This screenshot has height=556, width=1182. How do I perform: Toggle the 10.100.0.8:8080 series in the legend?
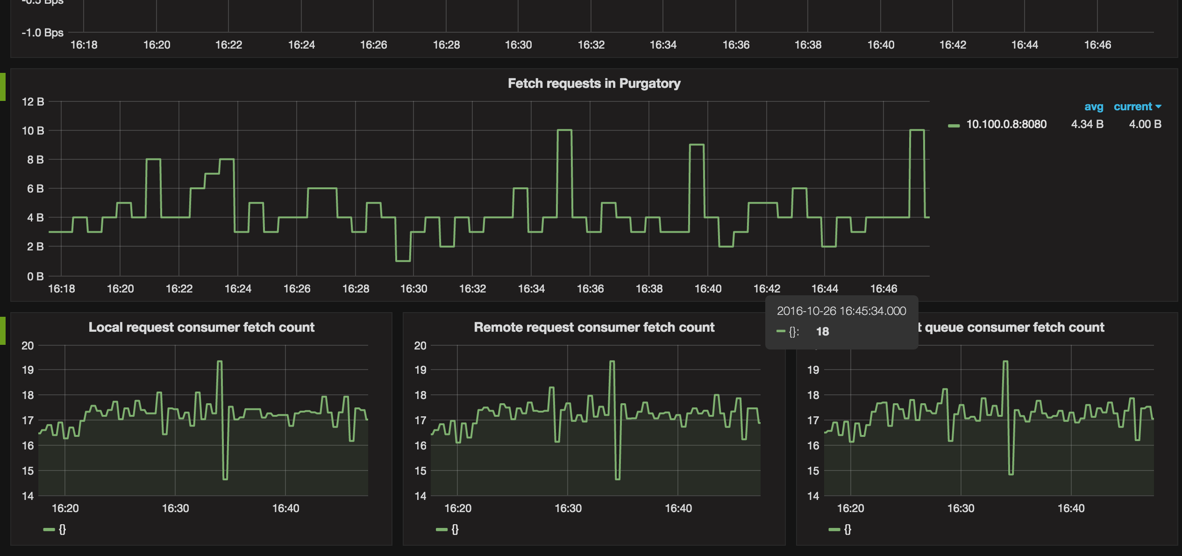1006,124
